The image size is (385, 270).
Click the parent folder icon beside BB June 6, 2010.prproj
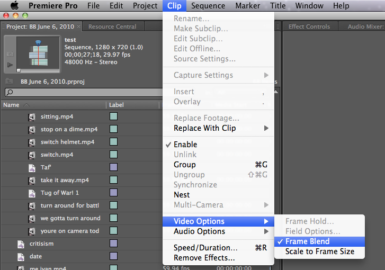pos(9,81)
